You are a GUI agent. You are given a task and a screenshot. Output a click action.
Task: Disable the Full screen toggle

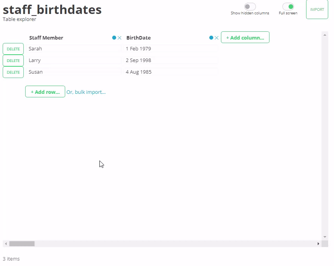pyautogui.click(x=288, y=7)
